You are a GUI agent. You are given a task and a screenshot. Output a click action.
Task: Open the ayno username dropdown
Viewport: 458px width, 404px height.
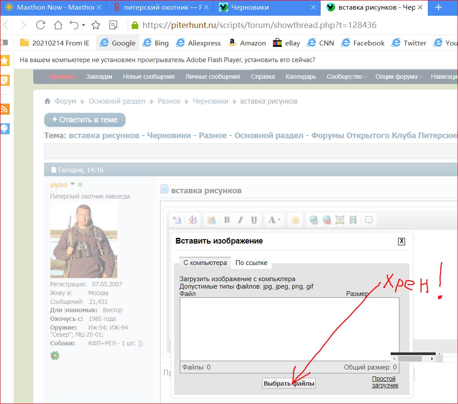coord(73,184)
